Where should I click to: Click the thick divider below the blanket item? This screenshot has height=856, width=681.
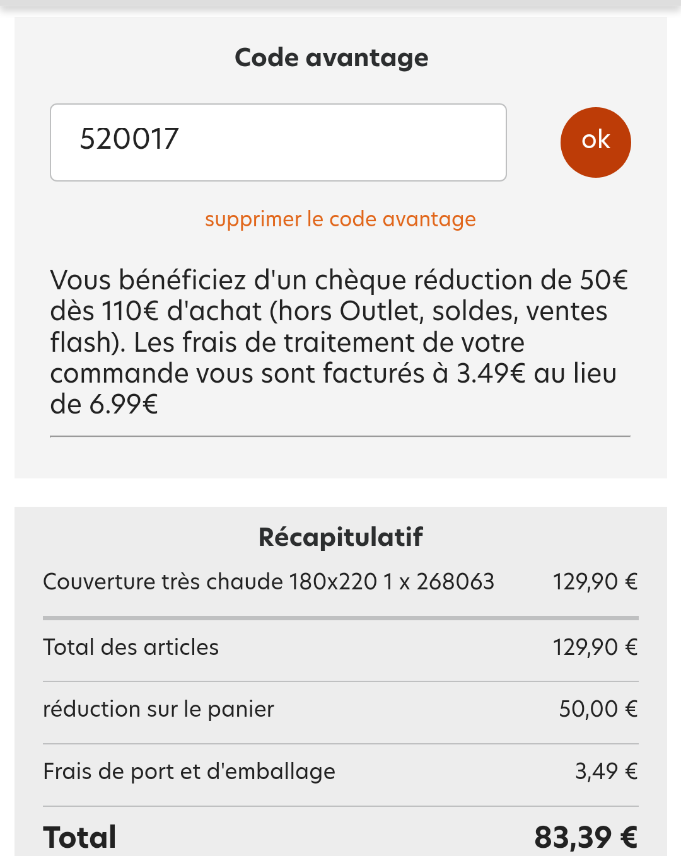coord(340,618)
